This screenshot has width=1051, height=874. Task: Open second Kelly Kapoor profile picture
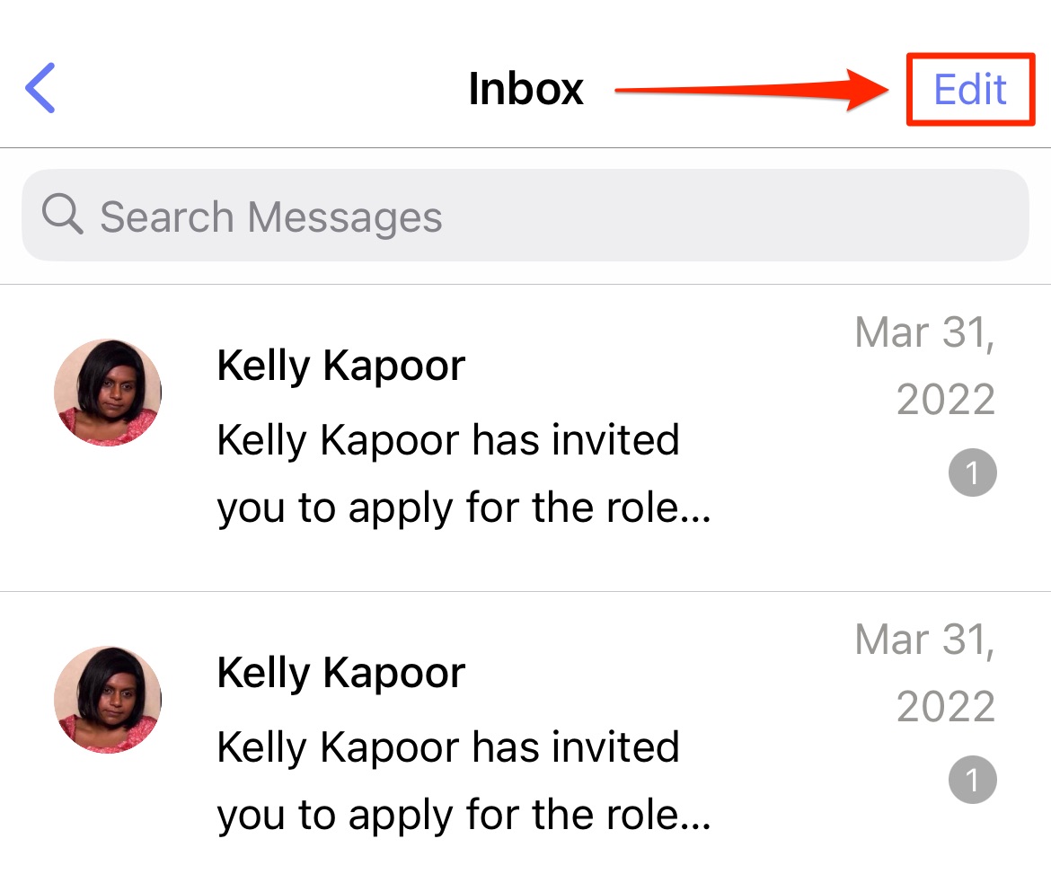[x=108, y=700]
